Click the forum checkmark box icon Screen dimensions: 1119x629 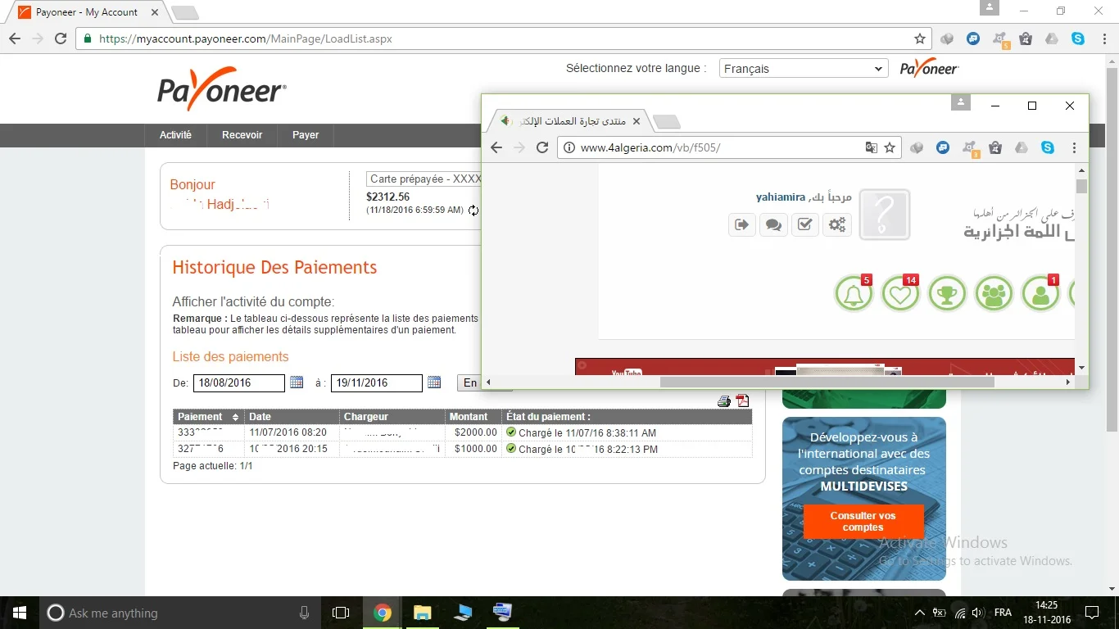[805, 224]
